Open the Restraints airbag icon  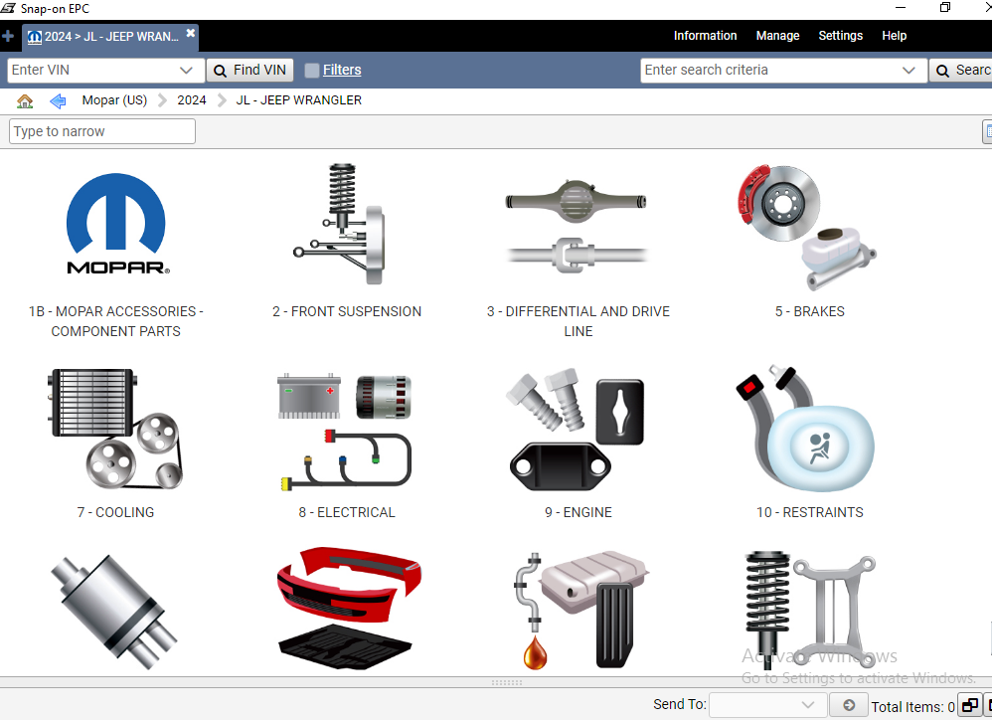point(809,430)
